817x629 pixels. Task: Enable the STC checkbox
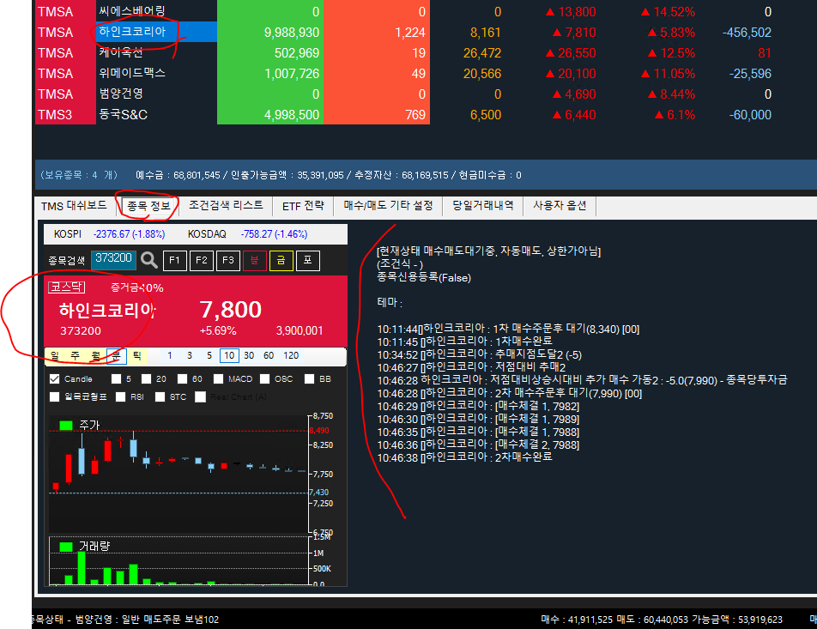(160, 397)
